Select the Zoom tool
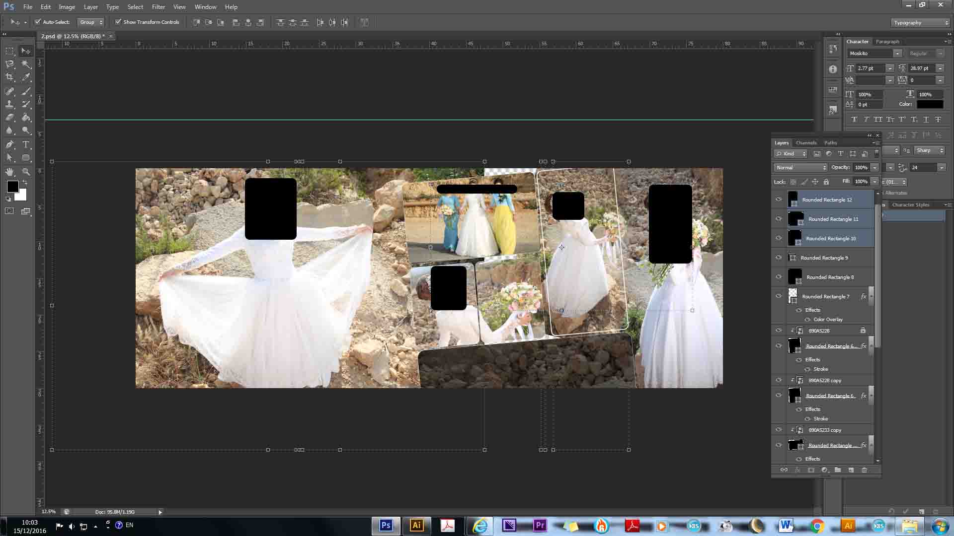The height and width of the screenshot is (536, 954). coord(26,172)
